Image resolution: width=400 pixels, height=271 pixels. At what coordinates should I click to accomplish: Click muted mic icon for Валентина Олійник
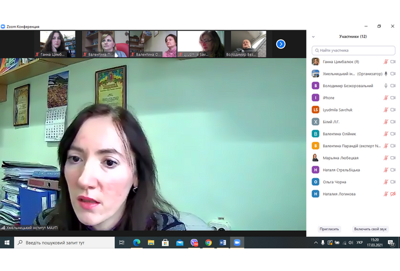(x=386, y=134)
